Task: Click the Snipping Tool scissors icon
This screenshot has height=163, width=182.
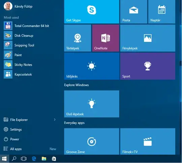Action: 8,45
